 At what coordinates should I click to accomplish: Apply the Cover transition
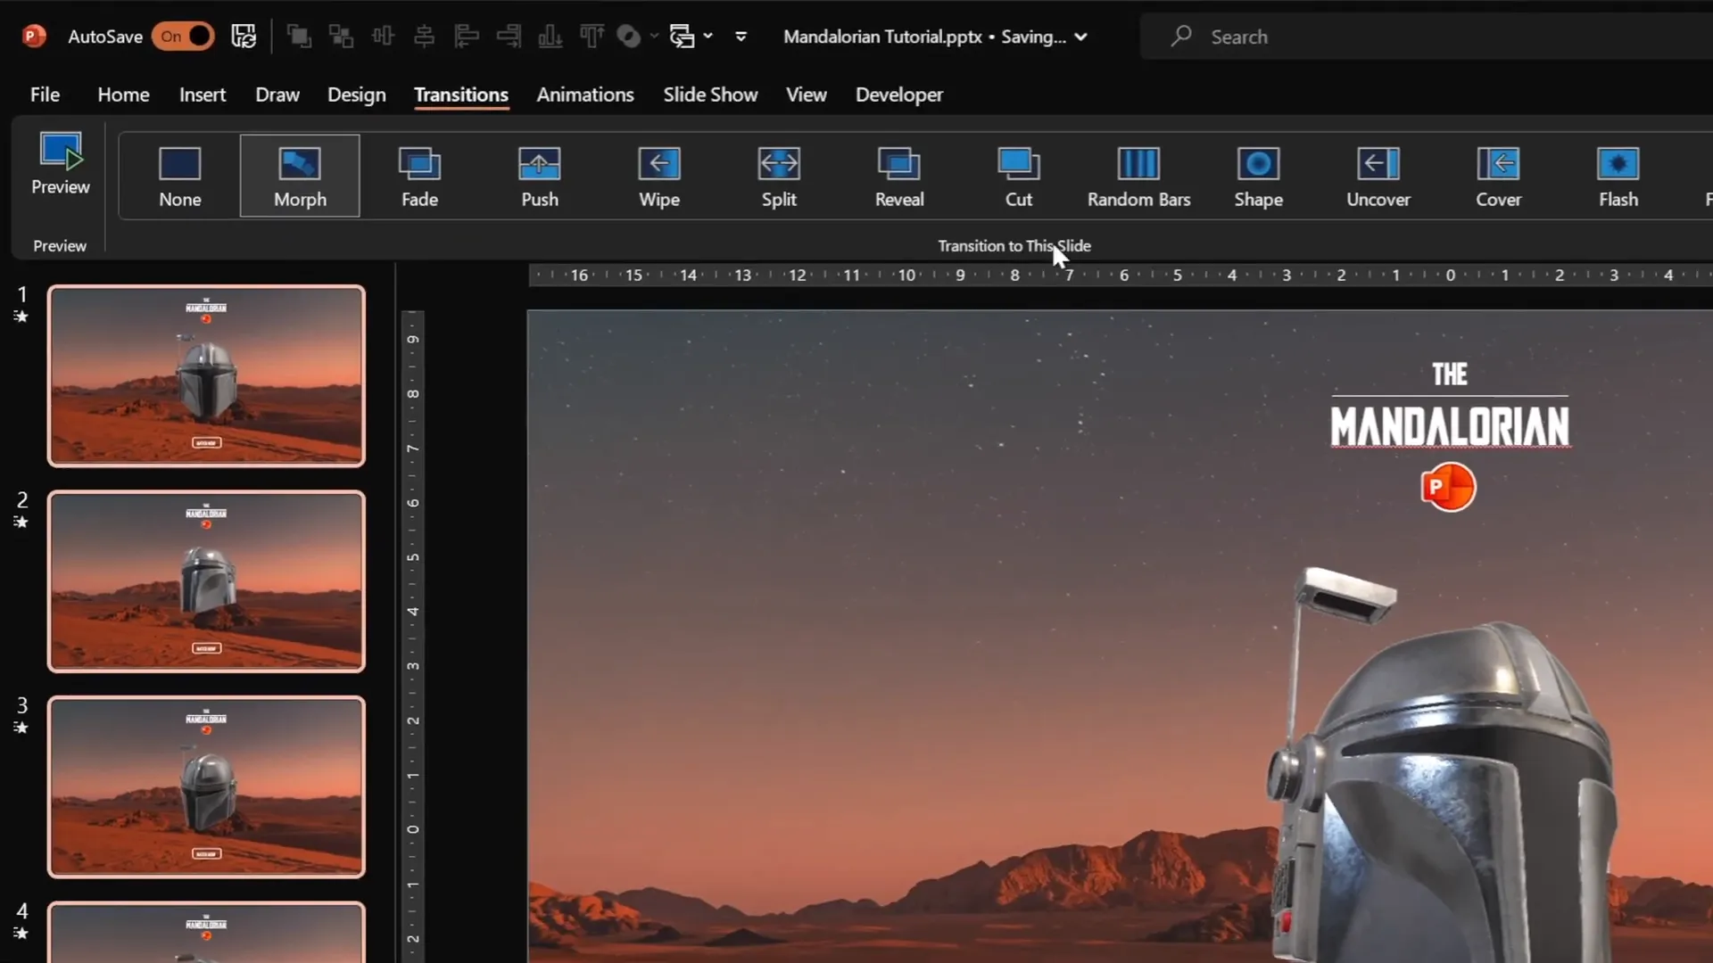click(x=1499, y=177)
